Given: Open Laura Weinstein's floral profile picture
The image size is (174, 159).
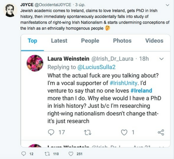Looking at the screenshot, I should pyautogui.click(x=35, y=63).
